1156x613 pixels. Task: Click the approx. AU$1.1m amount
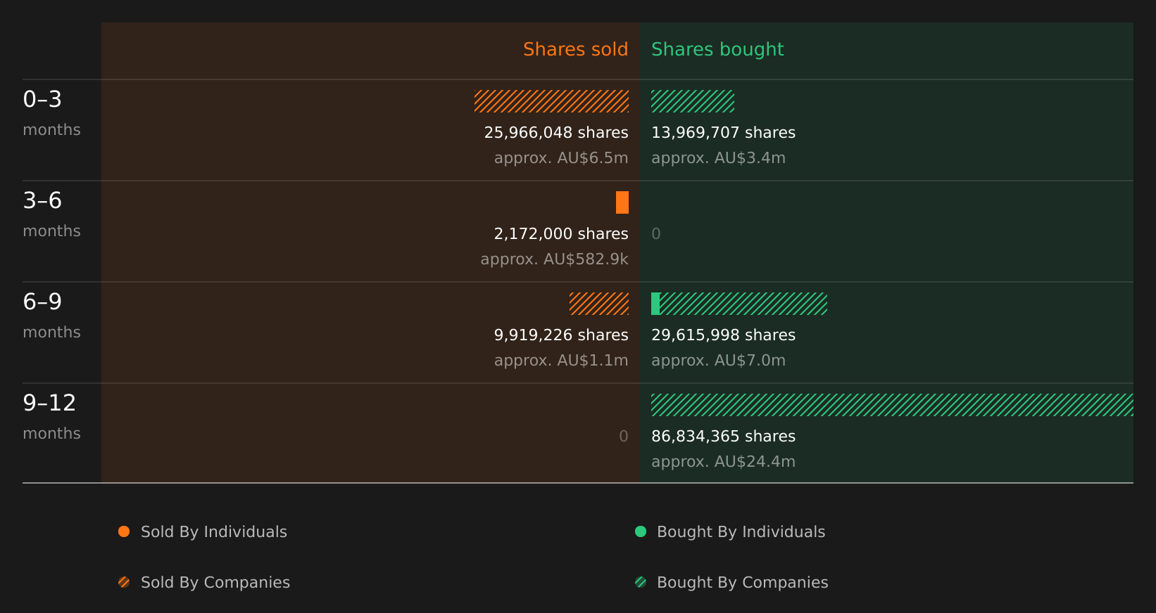click(x=561, y=361)
